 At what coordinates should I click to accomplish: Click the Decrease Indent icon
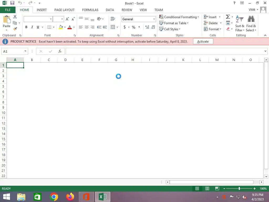tap(99, 27)
